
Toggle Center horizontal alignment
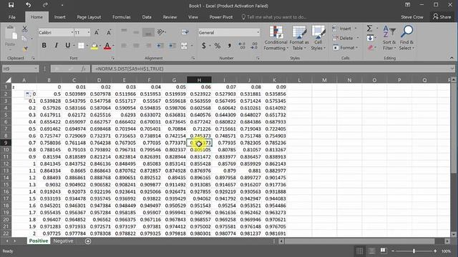[136, 46]
